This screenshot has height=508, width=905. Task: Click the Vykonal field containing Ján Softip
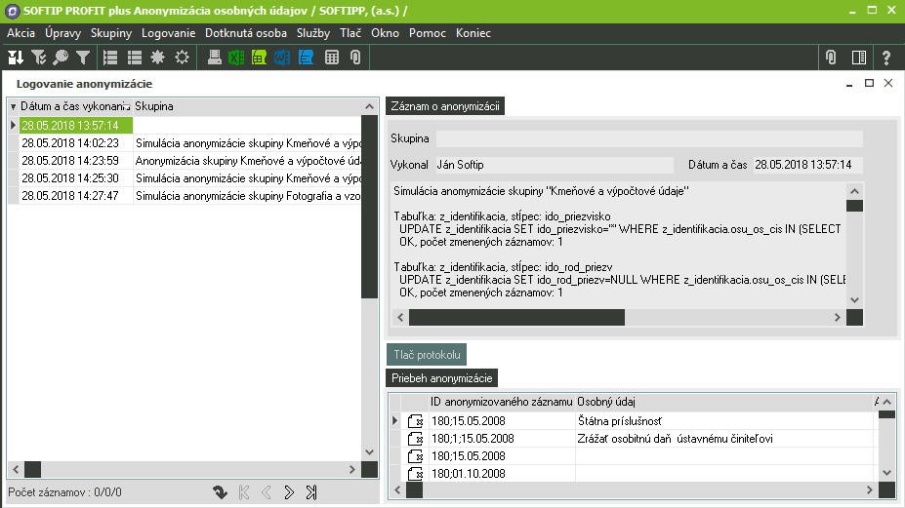pyautogui.click(x=553, y=166)
